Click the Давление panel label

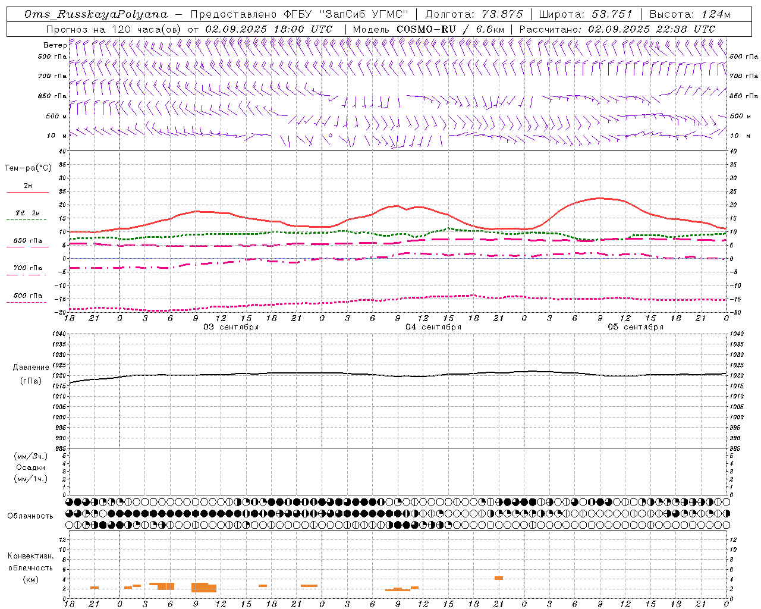(x=31, y=368)
